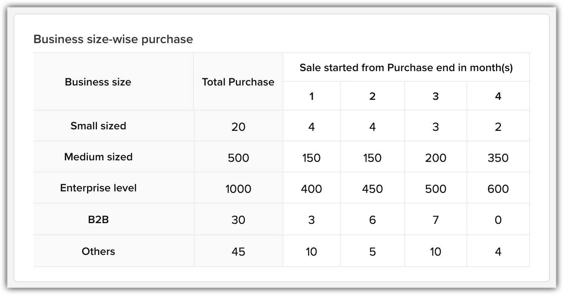
Task: Select the month 4 column header
Action: click(498, 96)
